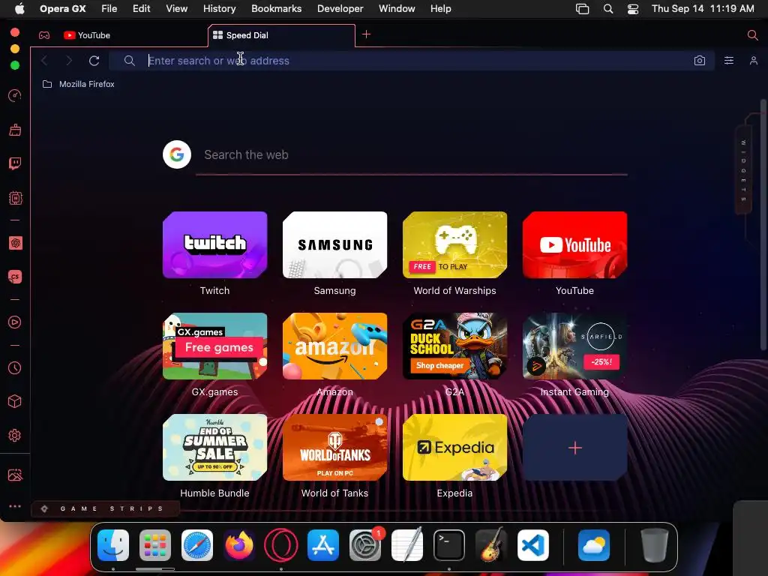Open the Humble Bundle summer sale tile
Viewport: 768px width, 576px height.
pyautogui.click(x=215, y=448)
